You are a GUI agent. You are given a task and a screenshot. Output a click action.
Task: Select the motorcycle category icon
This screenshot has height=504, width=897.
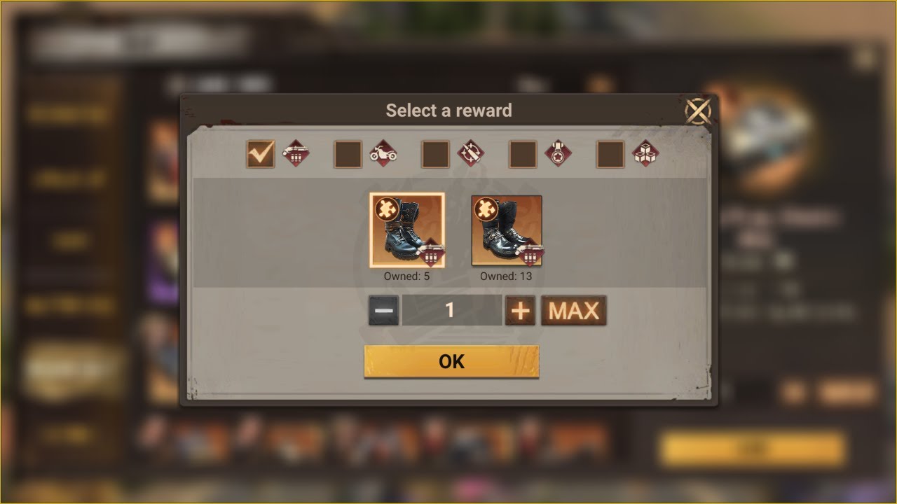coord(383,154)
